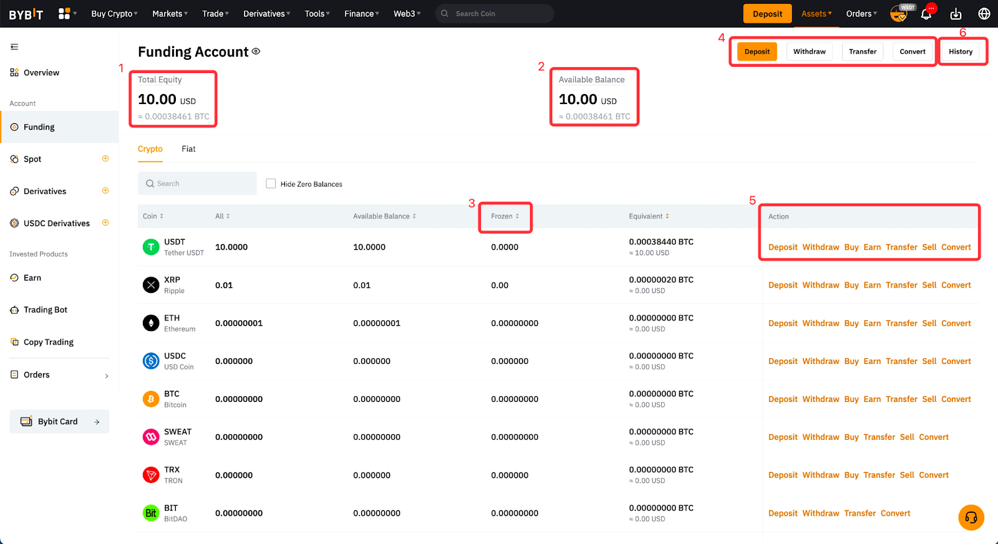998x544 pixels.
Task: Open the profile avatar icon
Action: coord(898,14)
